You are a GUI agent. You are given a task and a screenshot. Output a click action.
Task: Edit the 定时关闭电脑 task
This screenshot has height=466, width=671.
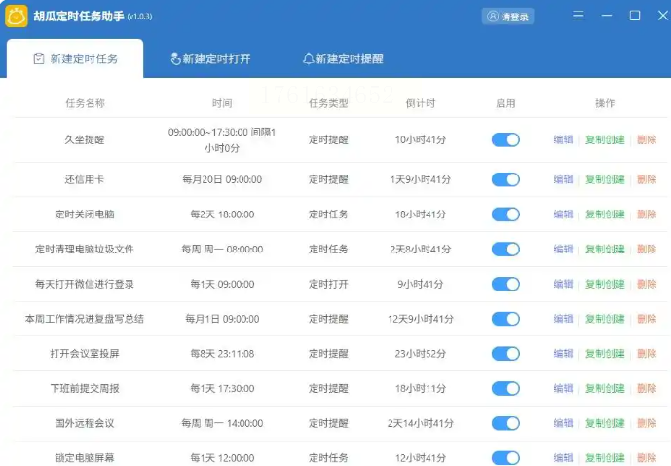[x=563, y=214]
